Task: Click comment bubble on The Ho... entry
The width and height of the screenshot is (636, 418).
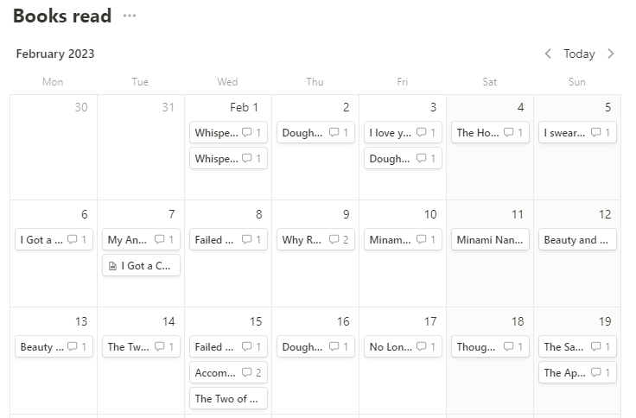Action: coord(508,133)
